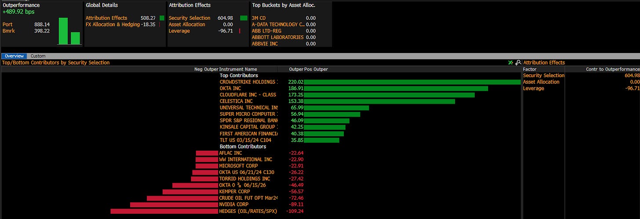This screenshot has height=219, width=640.
Task: Select CLOUDFLARE INC - CLASS row
Action: click(248, 95)
